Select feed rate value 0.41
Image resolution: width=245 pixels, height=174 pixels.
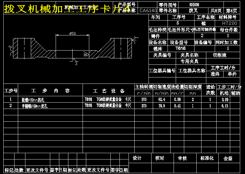click(x=177, y=106)
